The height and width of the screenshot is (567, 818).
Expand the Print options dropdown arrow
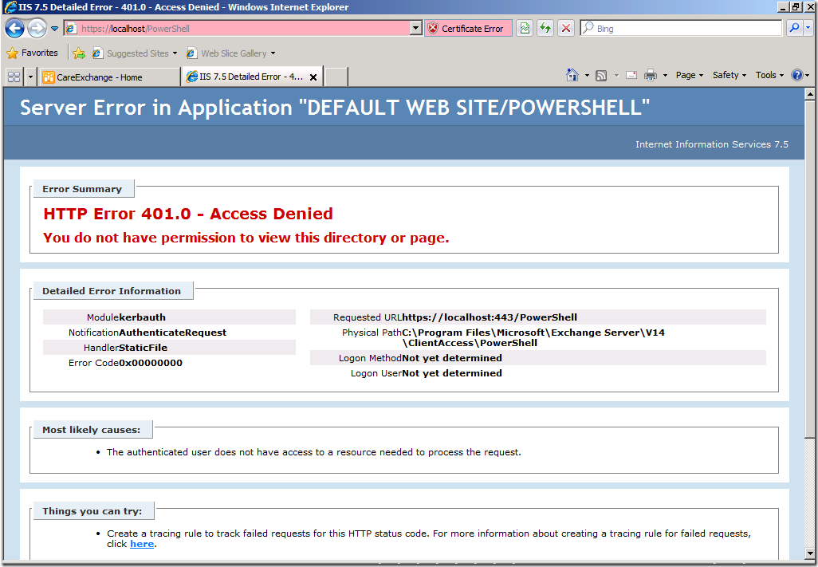pos(665,76)
